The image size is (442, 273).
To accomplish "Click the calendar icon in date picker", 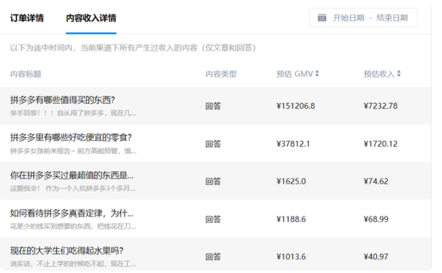I will click(322, 17).
